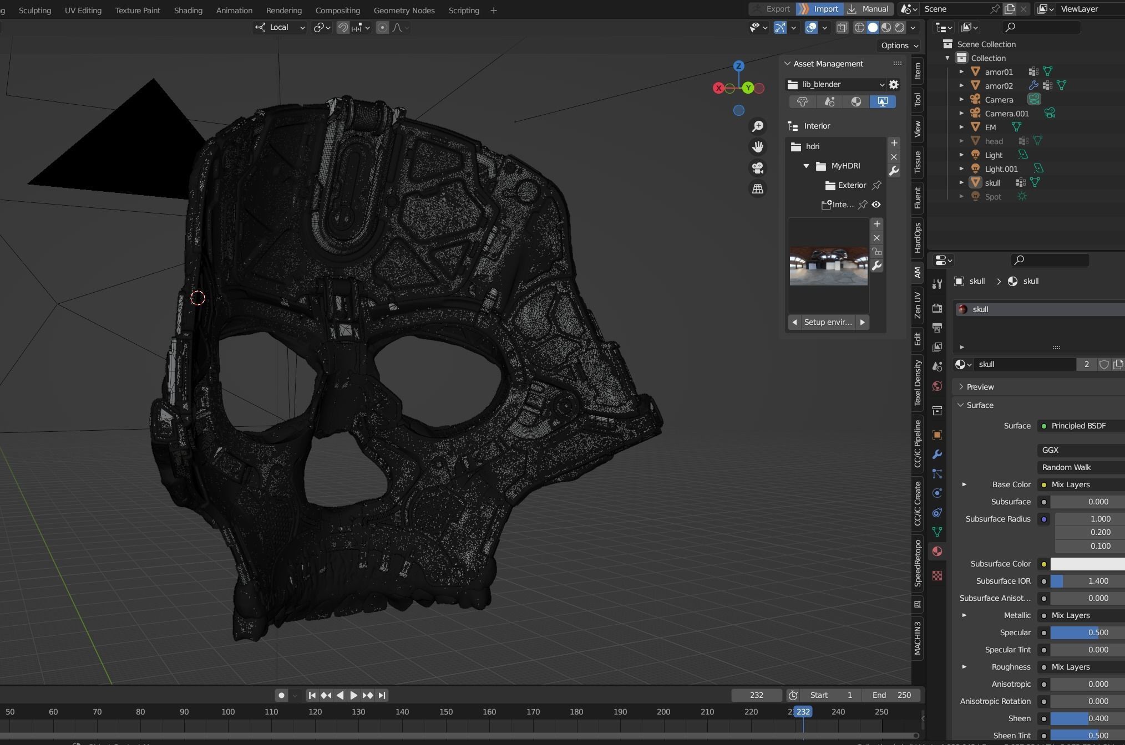
Task: Adjust the Sheen 0.400 slider
Action: click(x=1087, y=718)
